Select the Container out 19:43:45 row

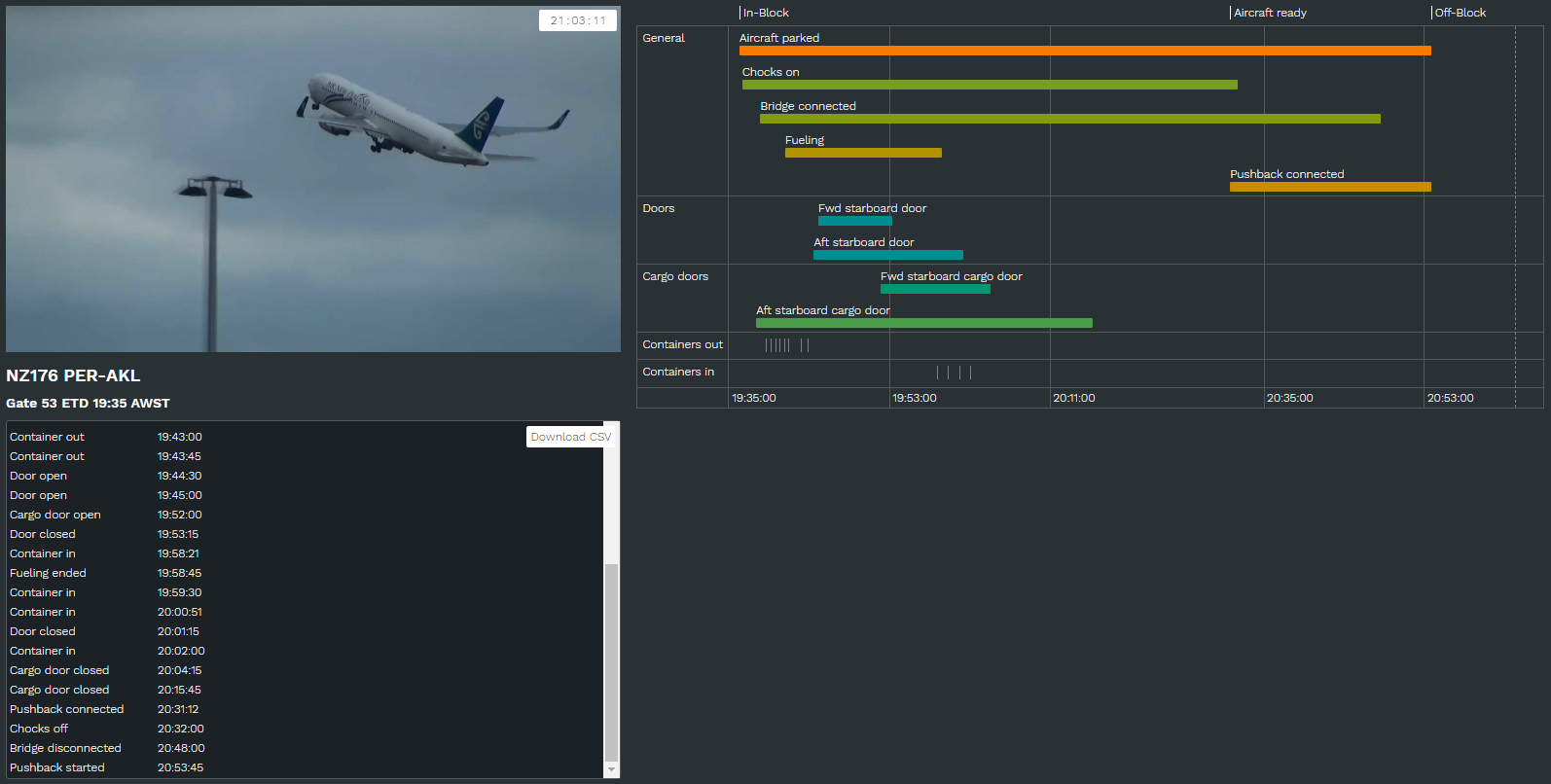pyautogui.click(x=306, y=456)
